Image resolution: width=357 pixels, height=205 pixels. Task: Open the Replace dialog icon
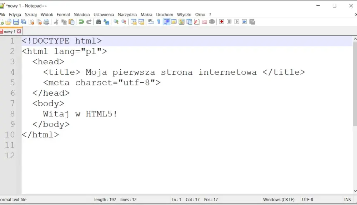(x=106, y=22)
